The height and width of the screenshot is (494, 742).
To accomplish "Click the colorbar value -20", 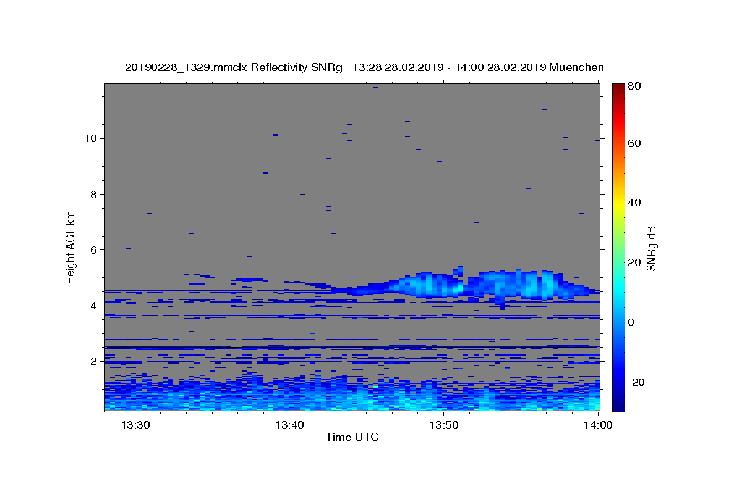I will tap(637, 382).
